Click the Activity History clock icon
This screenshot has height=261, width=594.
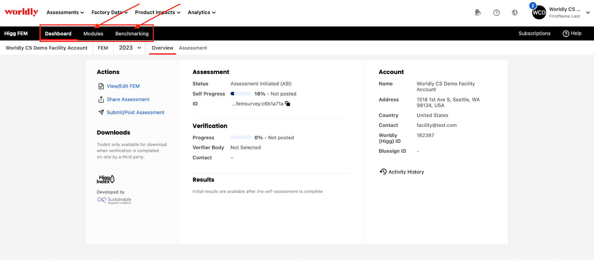coord(383,172)
